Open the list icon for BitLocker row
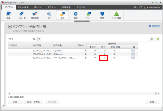Viewport: 163px width, 111px height. click(x=133, y=54)
